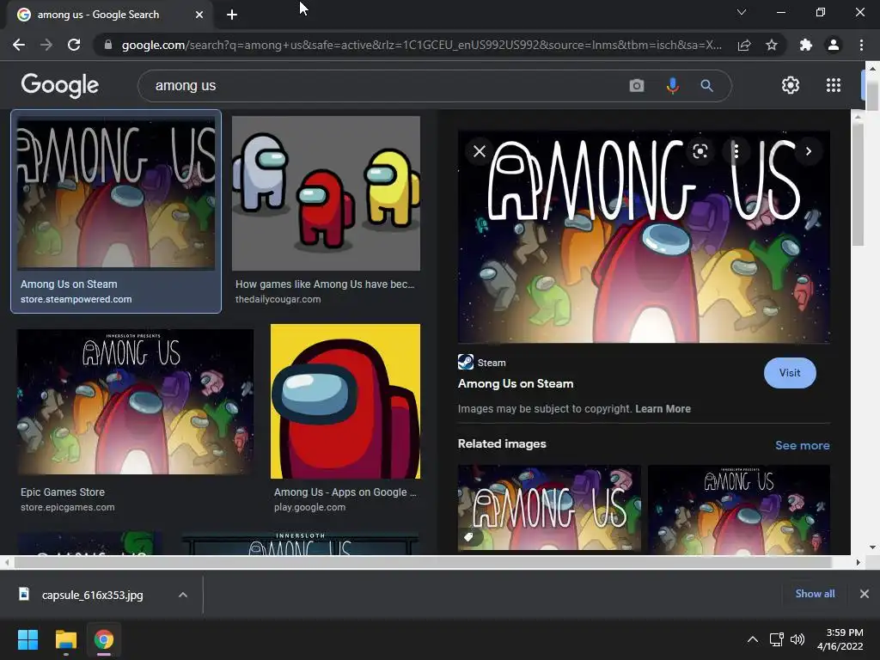Click the address bar URL
This screenshot has width=880, height=660.
point(421,45)
